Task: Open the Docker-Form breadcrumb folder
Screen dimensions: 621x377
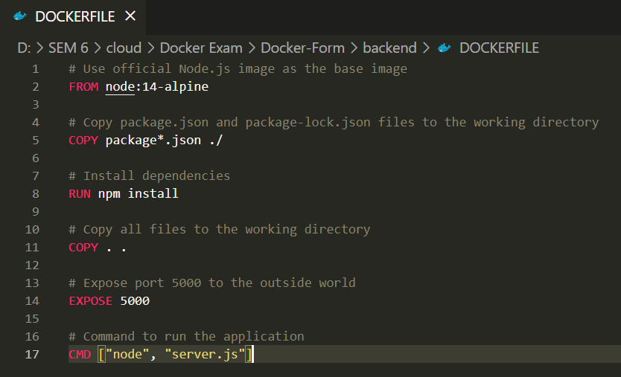Action: tap(302, 48)
